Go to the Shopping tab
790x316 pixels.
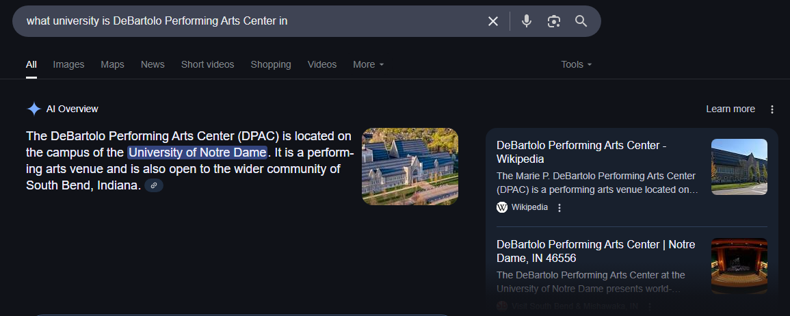click(270, 64)
